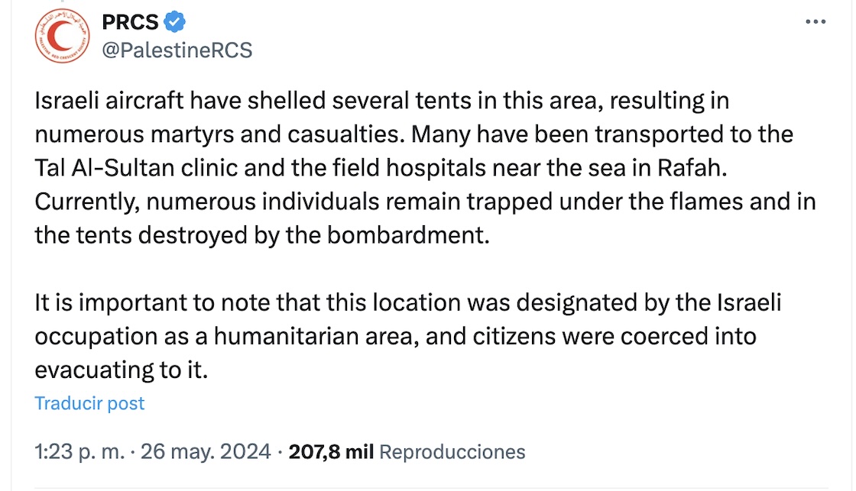The height and width of the screenshot is (491, 856).
Task: Click the blue verified badge
Action: pyautogui.click(x=175, y=23)
